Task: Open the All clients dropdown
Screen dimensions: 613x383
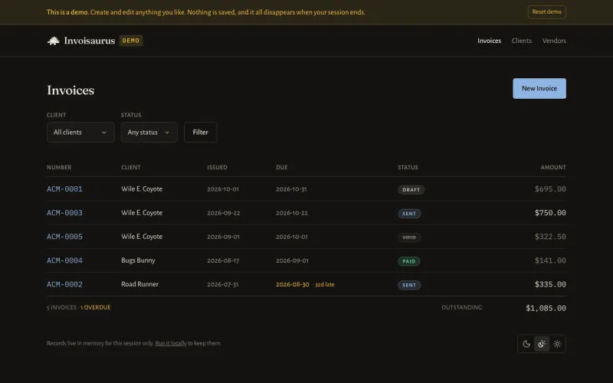Action: point(80,132)
